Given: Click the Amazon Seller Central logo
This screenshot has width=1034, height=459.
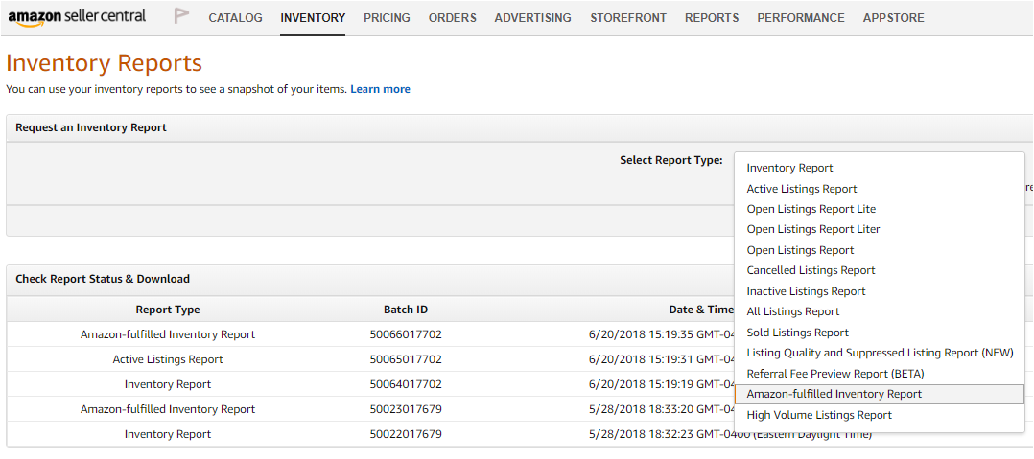Looking at the screenshot, I should point(77,18).
